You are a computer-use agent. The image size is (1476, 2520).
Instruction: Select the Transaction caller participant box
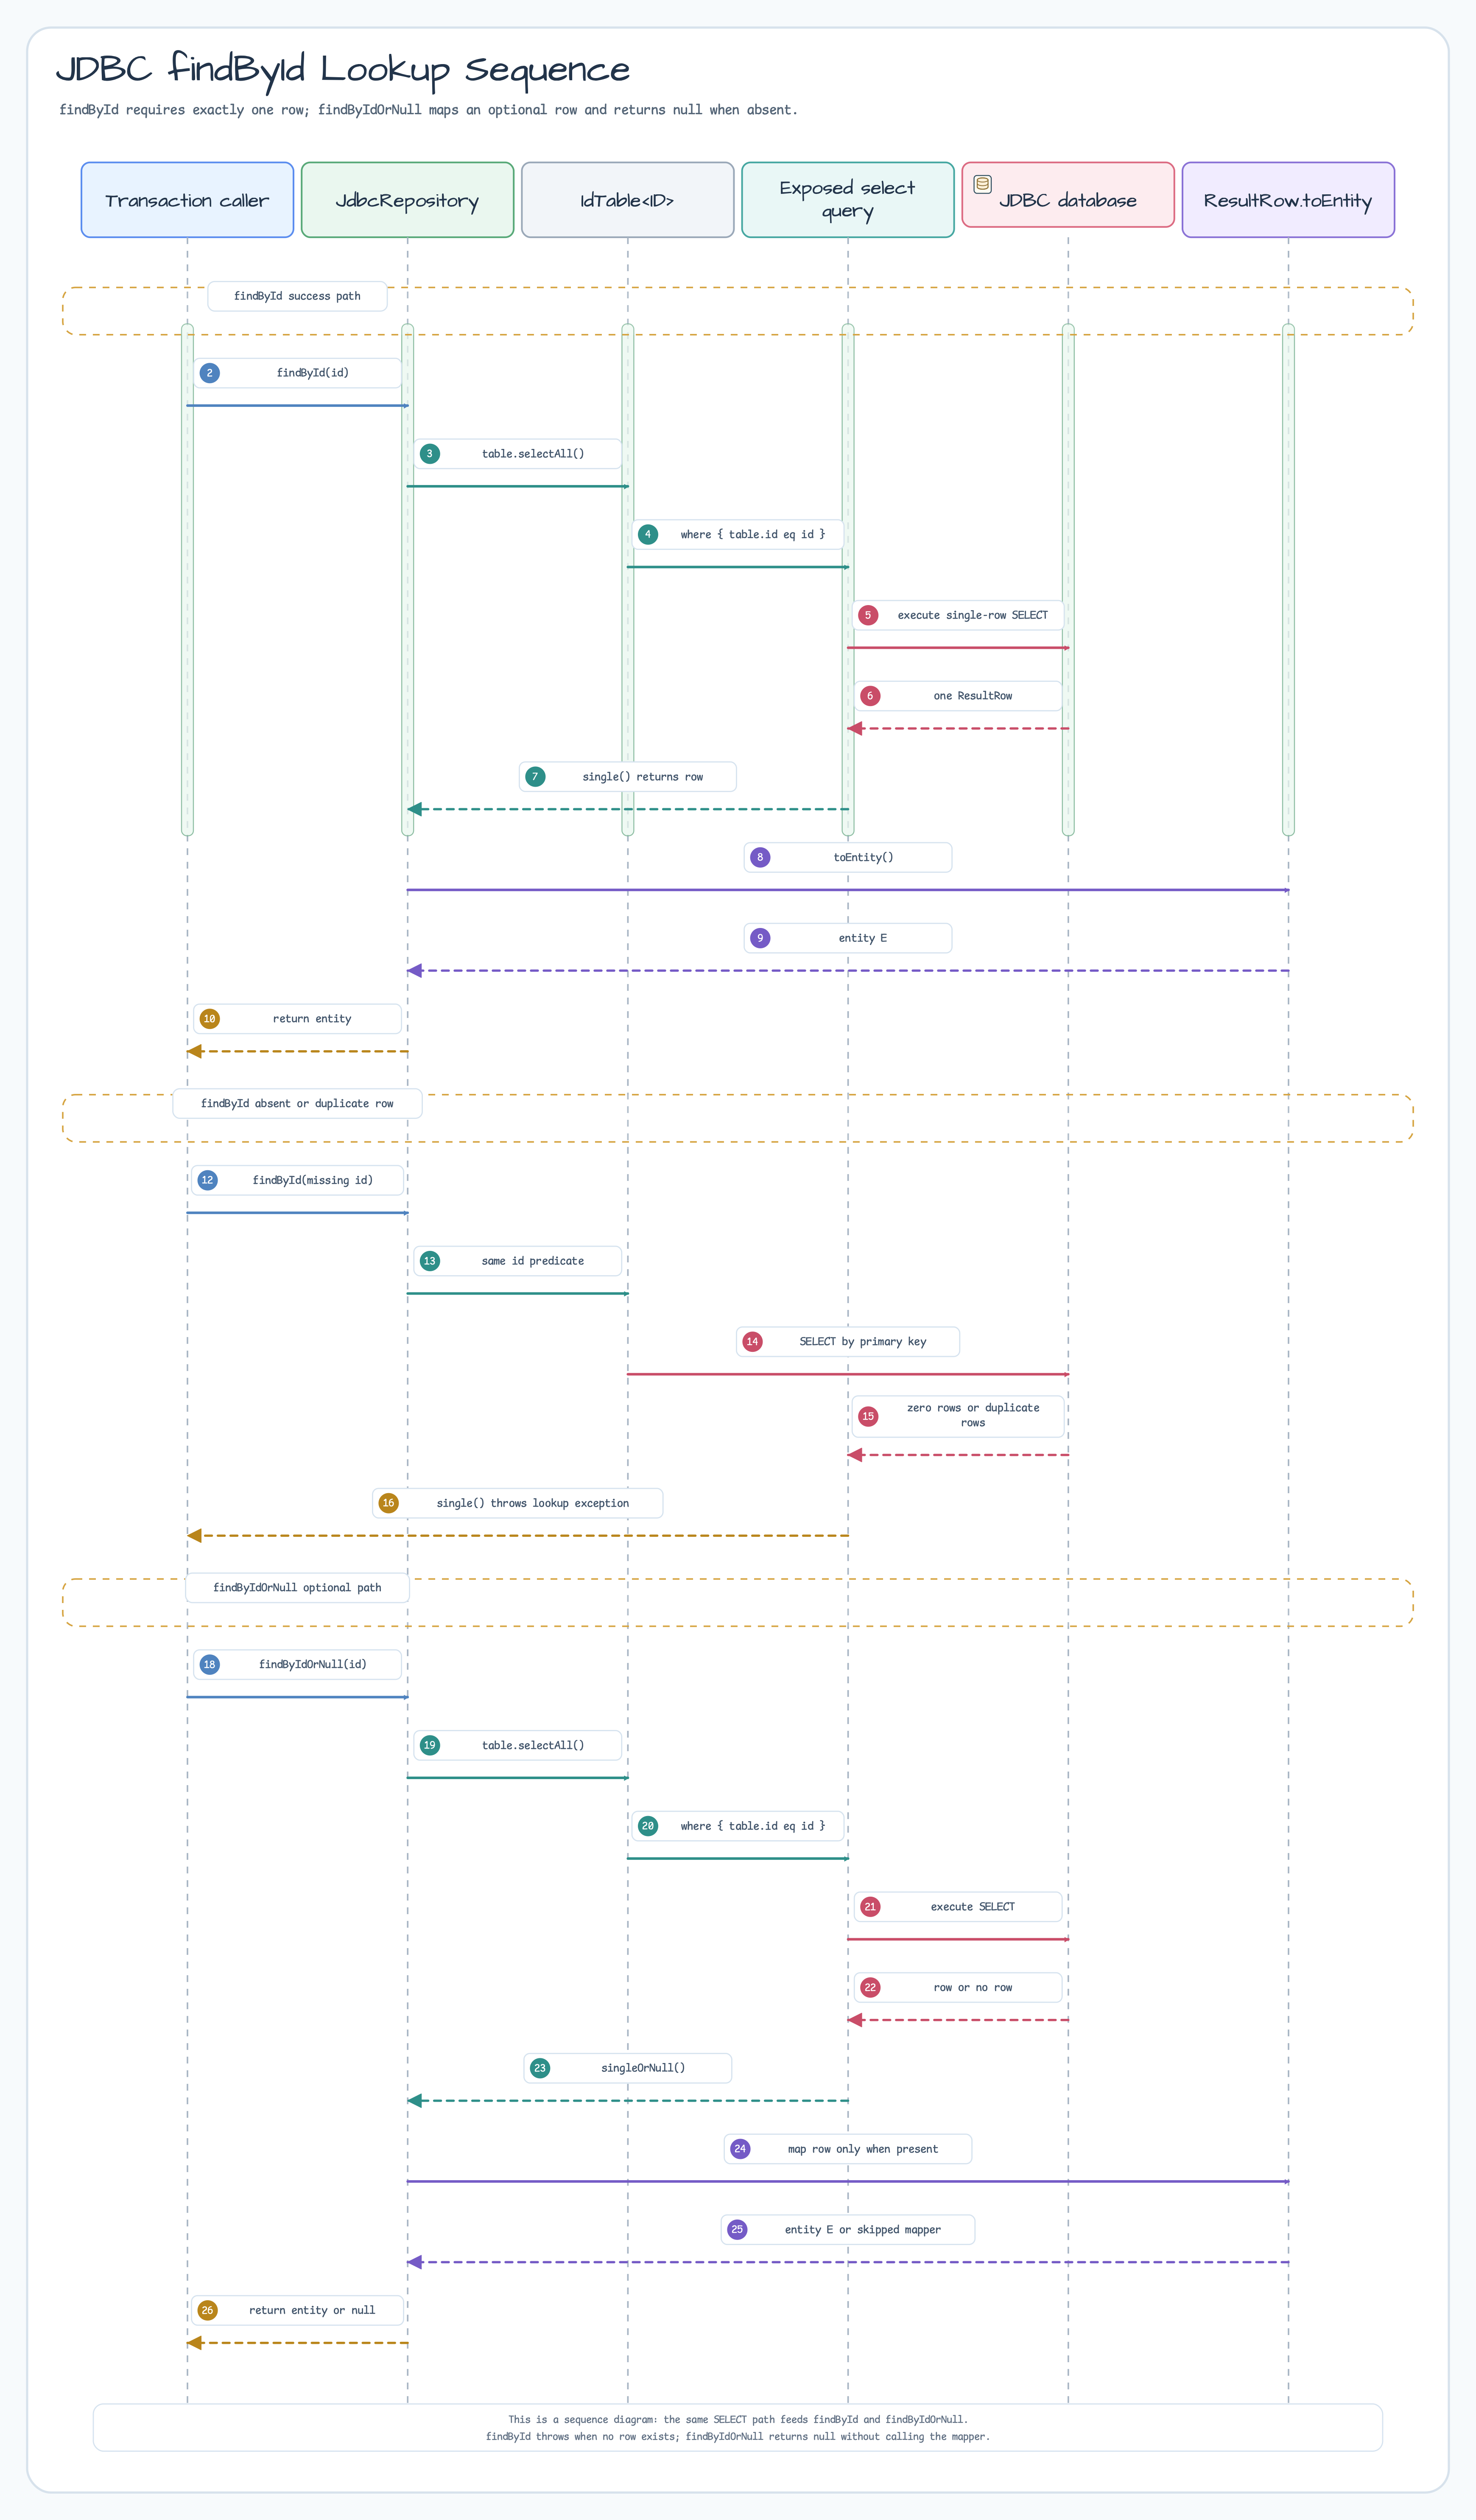(188, 200)
